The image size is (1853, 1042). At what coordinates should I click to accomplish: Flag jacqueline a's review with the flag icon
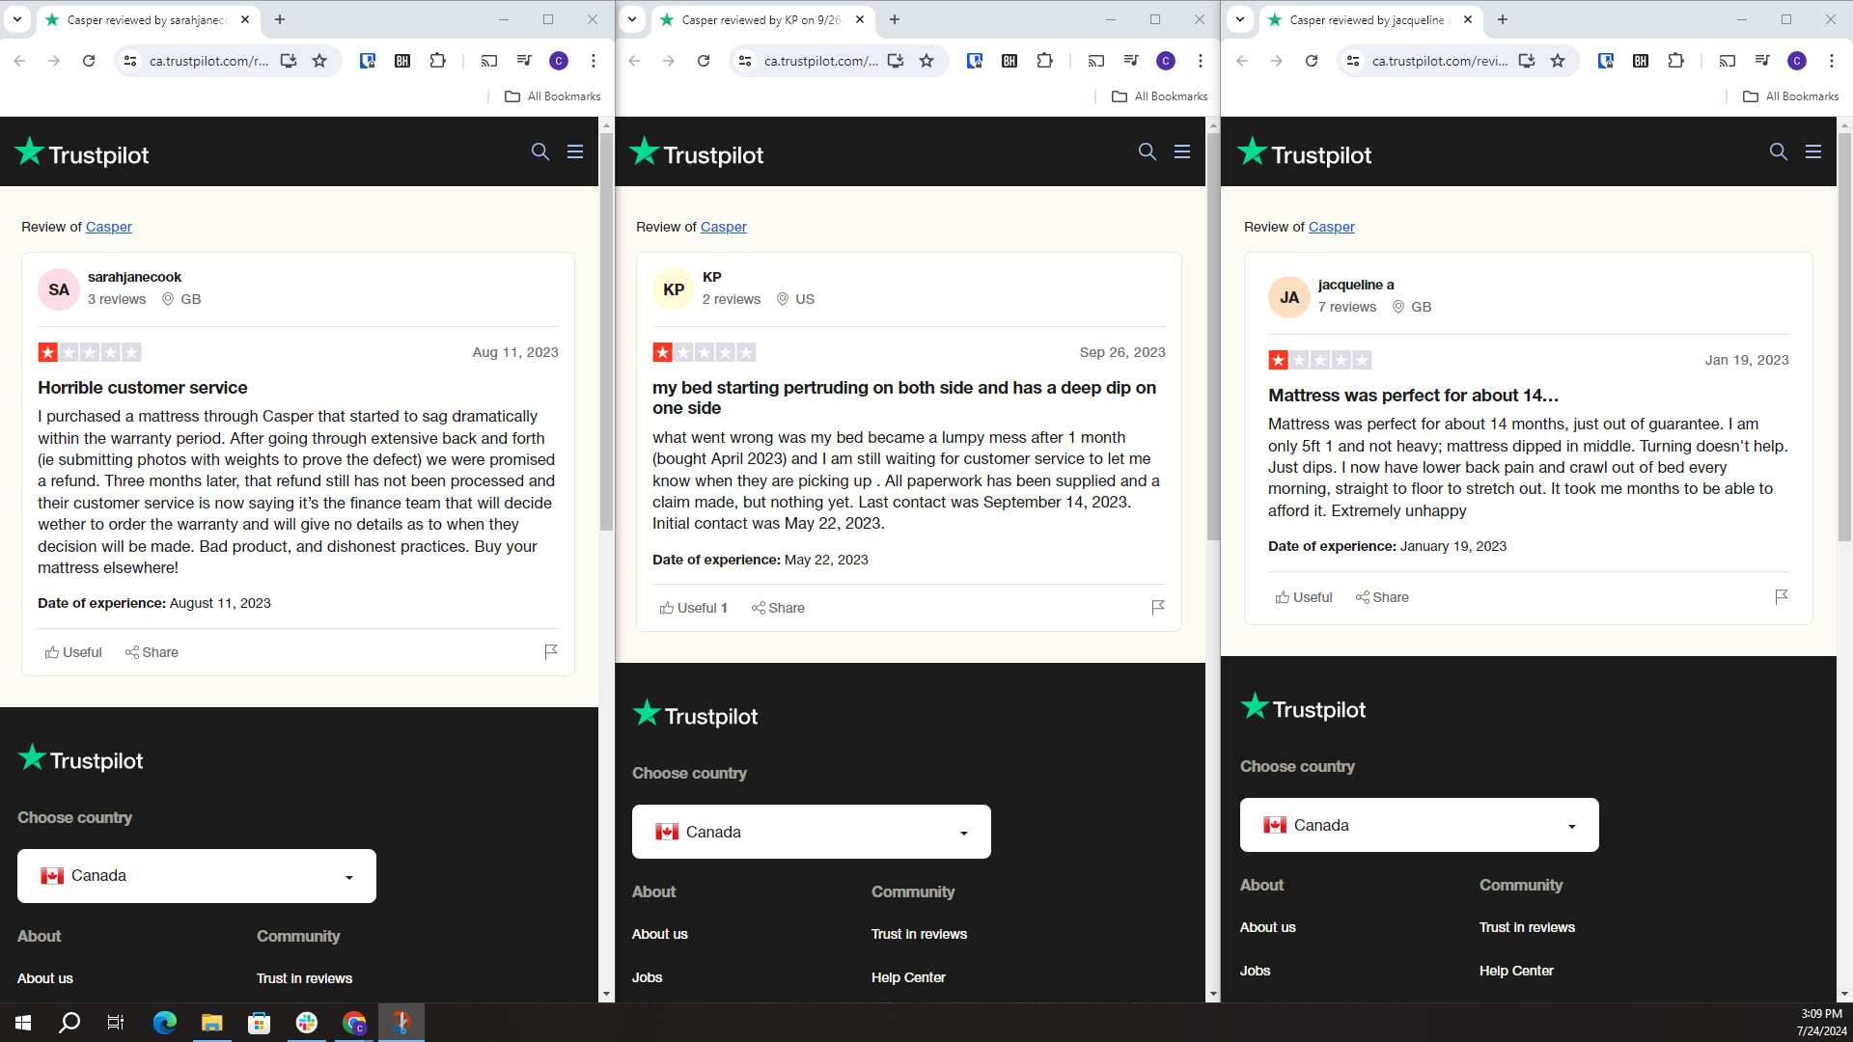pos(1782,597)
